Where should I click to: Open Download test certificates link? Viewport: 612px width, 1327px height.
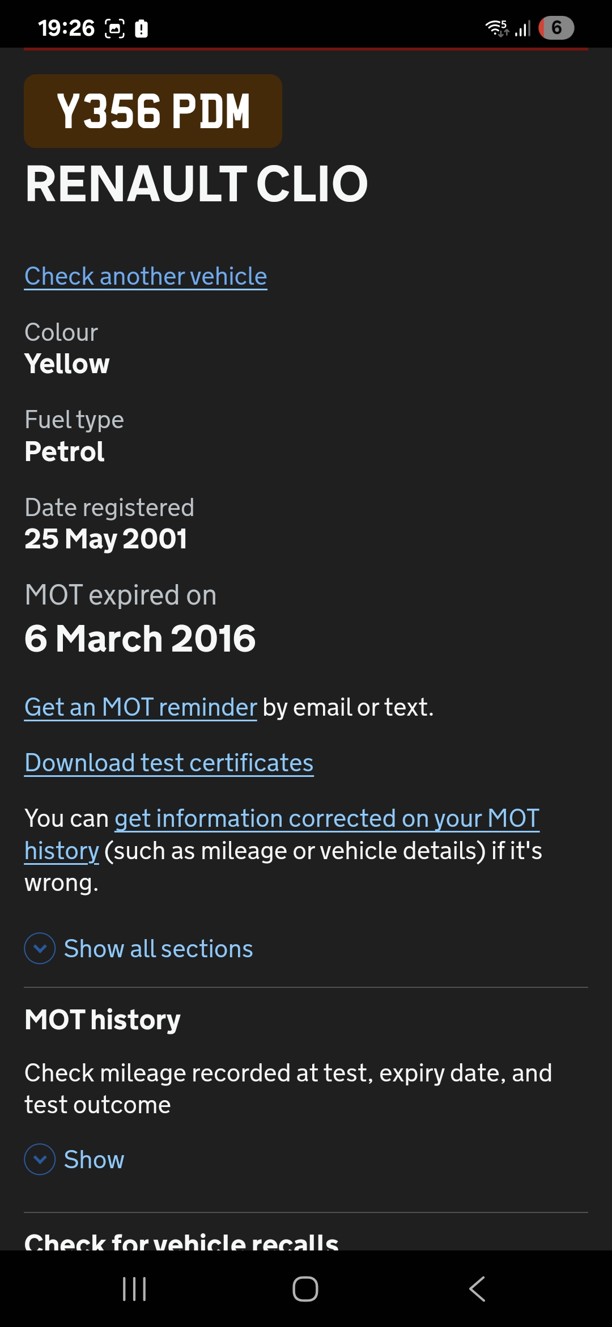coord(169,763)
